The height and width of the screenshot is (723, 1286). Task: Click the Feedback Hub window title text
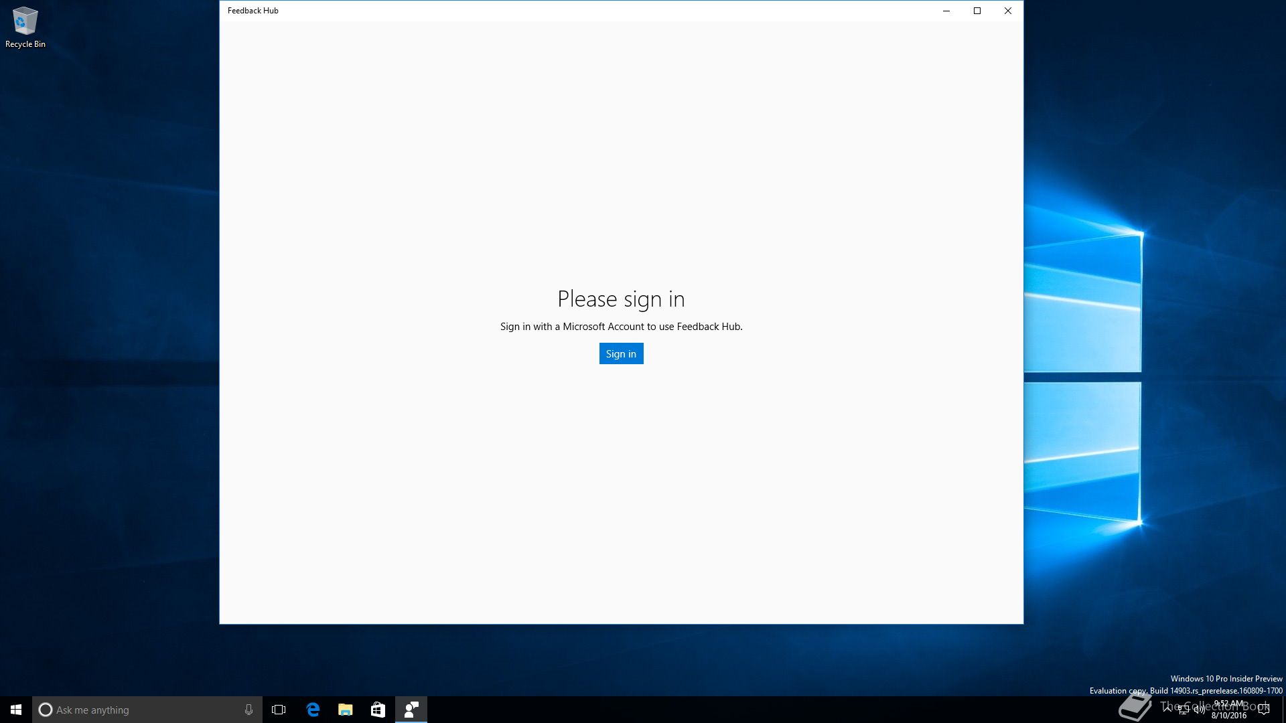coord(253,11)
